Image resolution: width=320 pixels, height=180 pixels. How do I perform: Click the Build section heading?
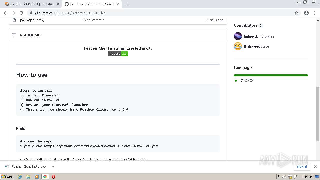click(21, 128)
